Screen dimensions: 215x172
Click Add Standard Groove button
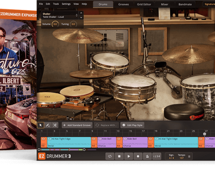(x=77, y=125)
